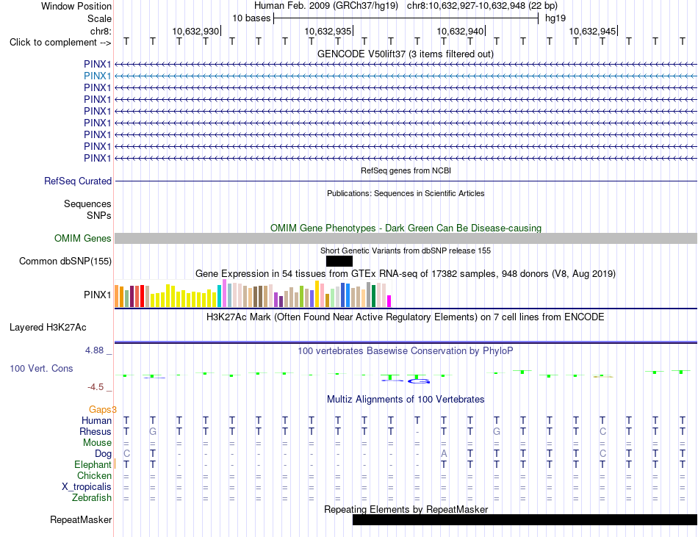Click the -4.5 PhyloP lower scale value
This screenshot has width=698, height=537.
point(96,387)
